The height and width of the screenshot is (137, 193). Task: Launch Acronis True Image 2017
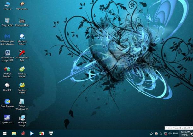click(7, 56)
